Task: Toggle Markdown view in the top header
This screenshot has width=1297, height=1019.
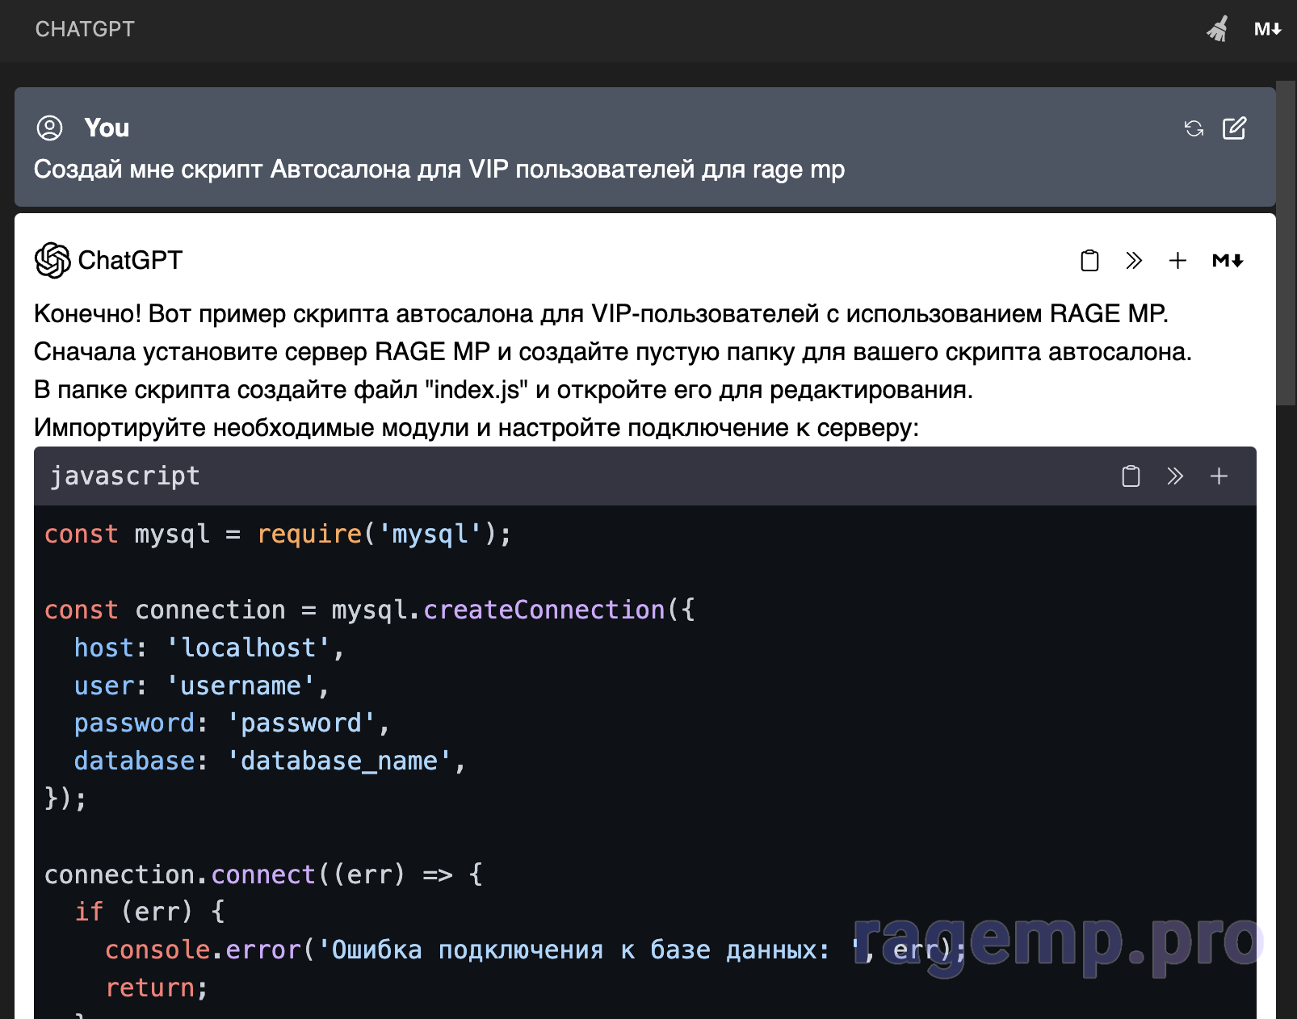Action: pyautogui.click(x=1267, y=29)
